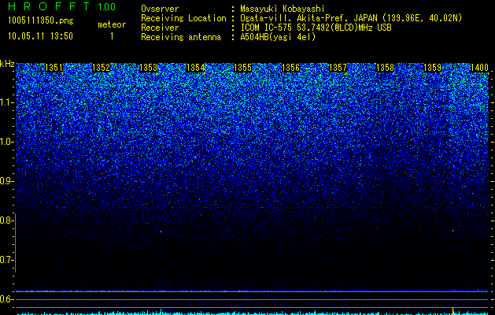Click the Ogata-vill. Akita-Pref. JAPAN location text
495x315 pixels.
351,18
